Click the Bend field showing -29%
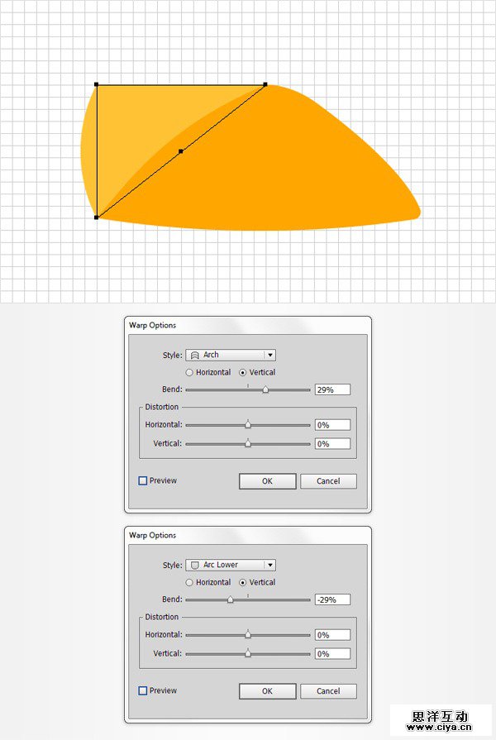The width and height of the screenshot is (496, 740). point(332,599)
